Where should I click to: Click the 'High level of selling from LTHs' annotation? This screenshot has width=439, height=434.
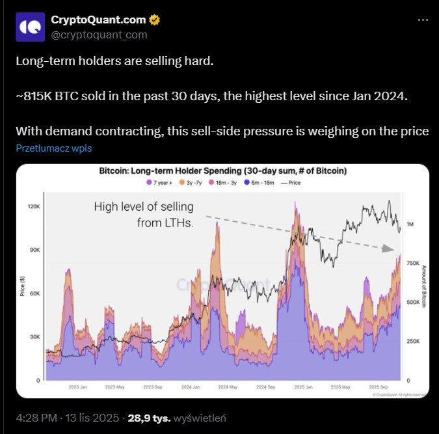(144, 215)
